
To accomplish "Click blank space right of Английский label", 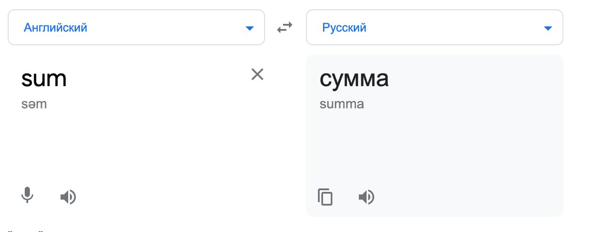I will pyautogui.click(x=166, y=28).
